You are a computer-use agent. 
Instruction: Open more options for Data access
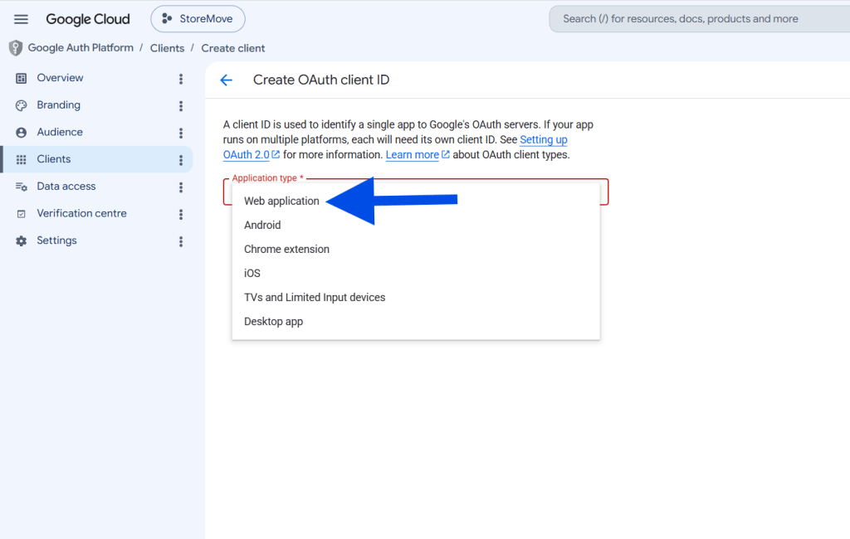tap(181, 187)
